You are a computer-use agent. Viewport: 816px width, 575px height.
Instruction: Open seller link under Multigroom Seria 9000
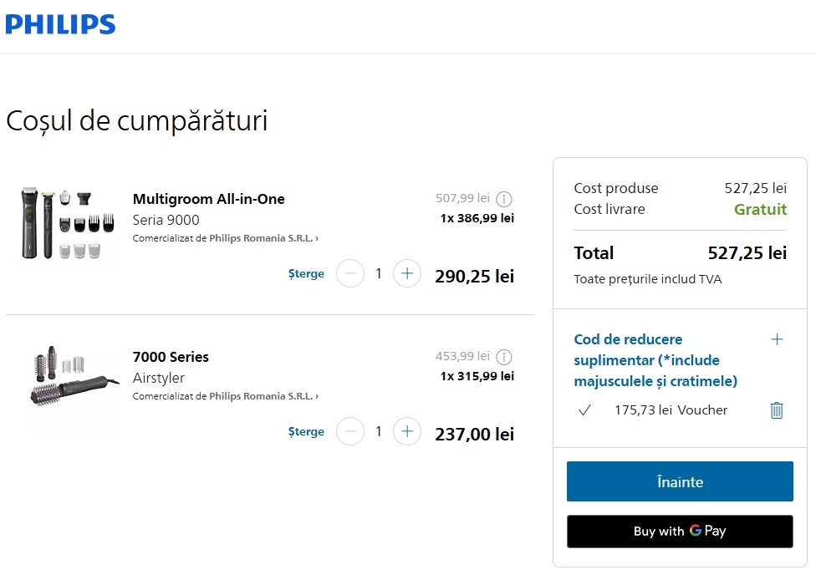click(x=226, y=238)
